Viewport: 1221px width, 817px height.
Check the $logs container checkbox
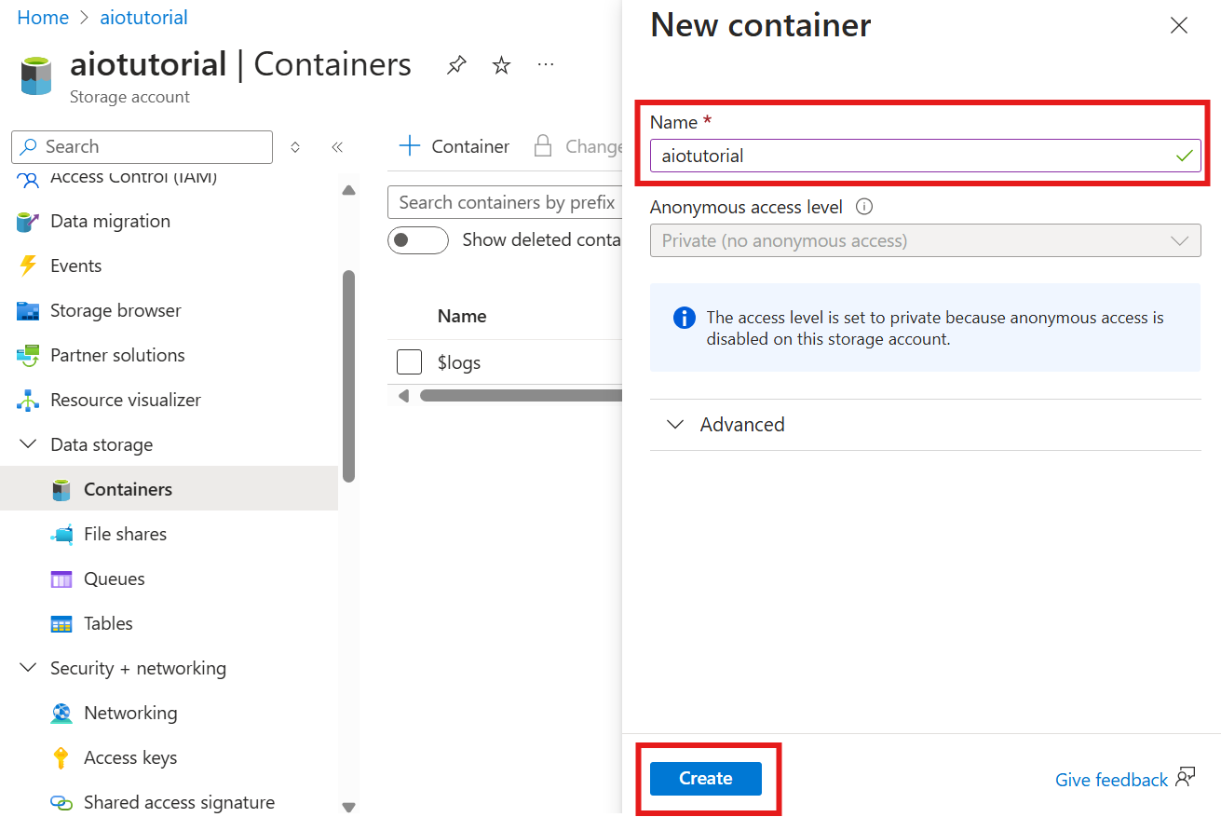point(409,361)
